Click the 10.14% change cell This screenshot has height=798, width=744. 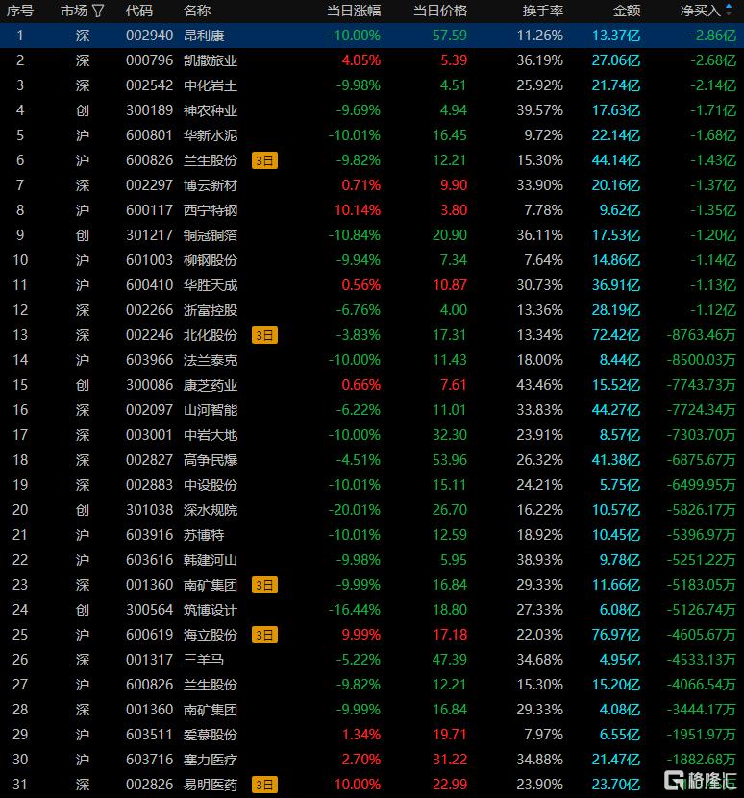click(x=358, y=210)
